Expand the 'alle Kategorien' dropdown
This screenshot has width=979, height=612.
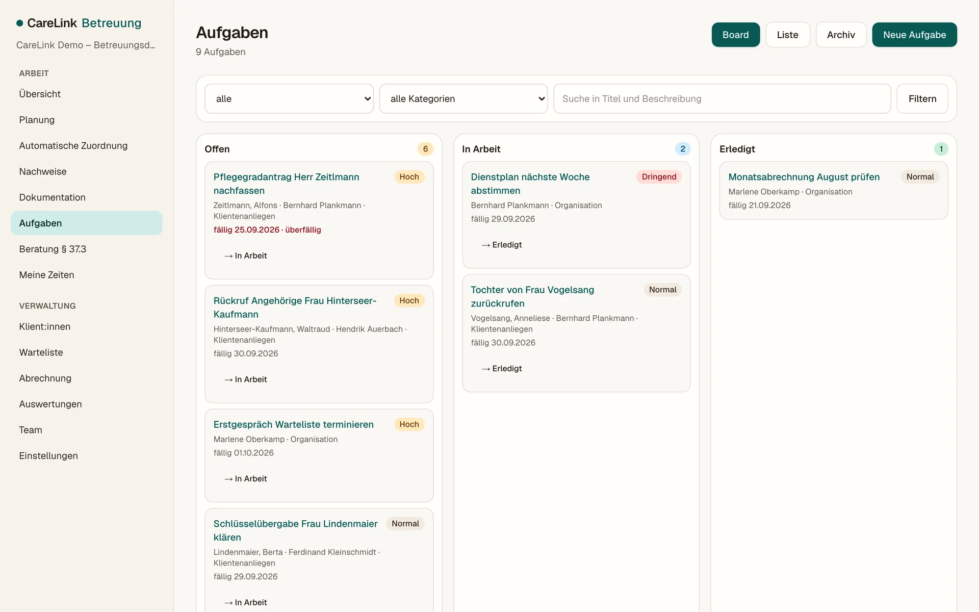[463, 98]
